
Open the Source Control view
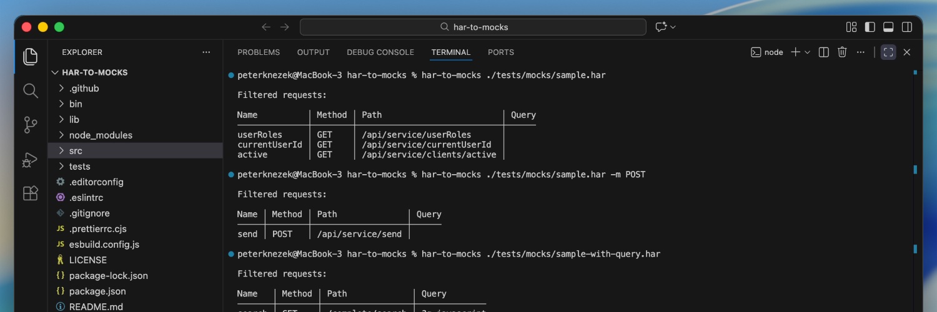pos(30,125)
